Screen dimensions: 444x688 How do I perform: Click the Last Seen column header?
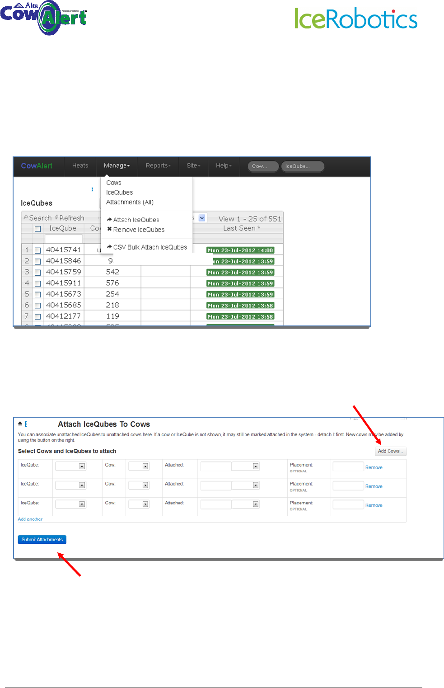239,228
